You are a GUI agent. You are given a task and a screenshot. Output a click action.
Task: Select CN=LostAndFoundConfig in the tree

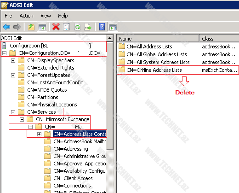point(55,82)
